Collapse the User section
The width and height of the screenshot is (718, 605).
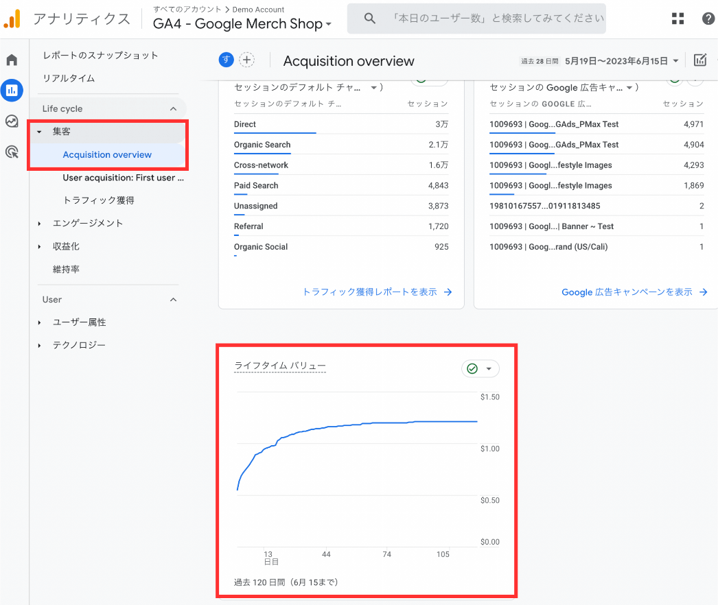[x=173, y=300]
